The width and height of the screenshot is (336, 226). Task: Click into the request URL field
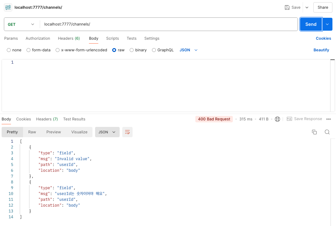point(168,25)
